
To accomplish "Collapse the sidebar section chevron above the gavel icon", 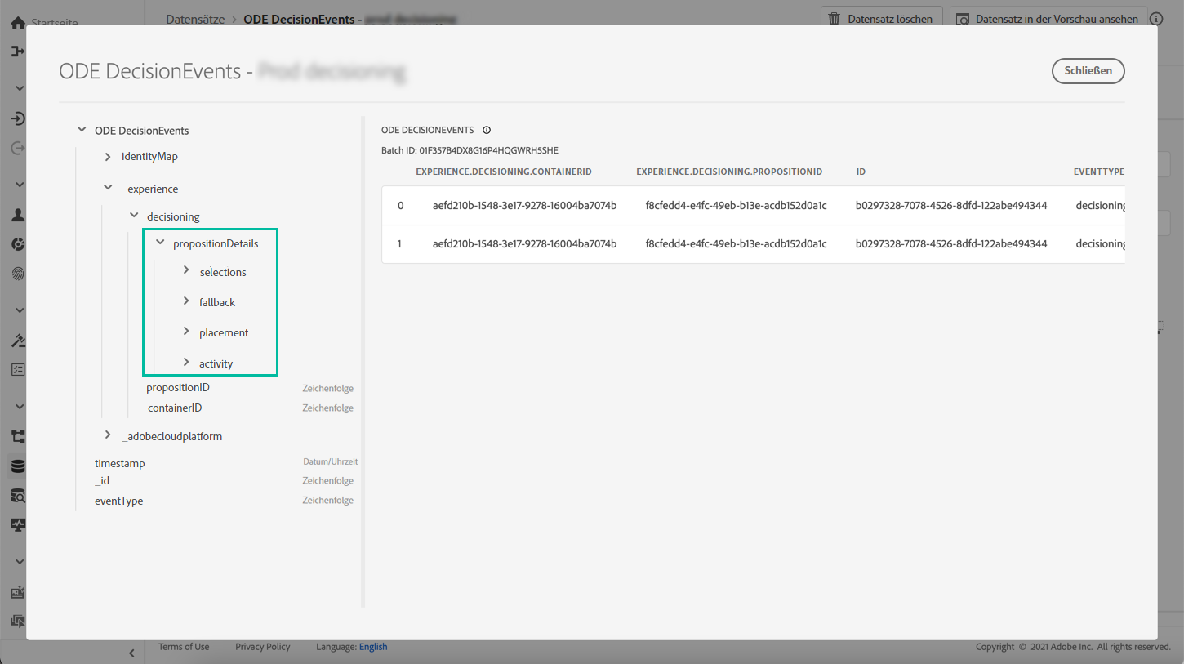I will [x=20, y=310].
